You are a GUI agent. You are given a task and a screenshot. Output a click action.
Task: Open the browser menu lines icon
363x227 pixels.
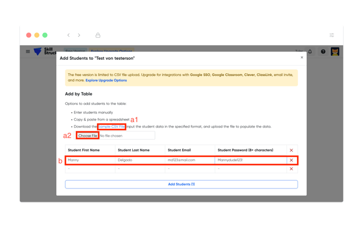[x=332, y=35]
